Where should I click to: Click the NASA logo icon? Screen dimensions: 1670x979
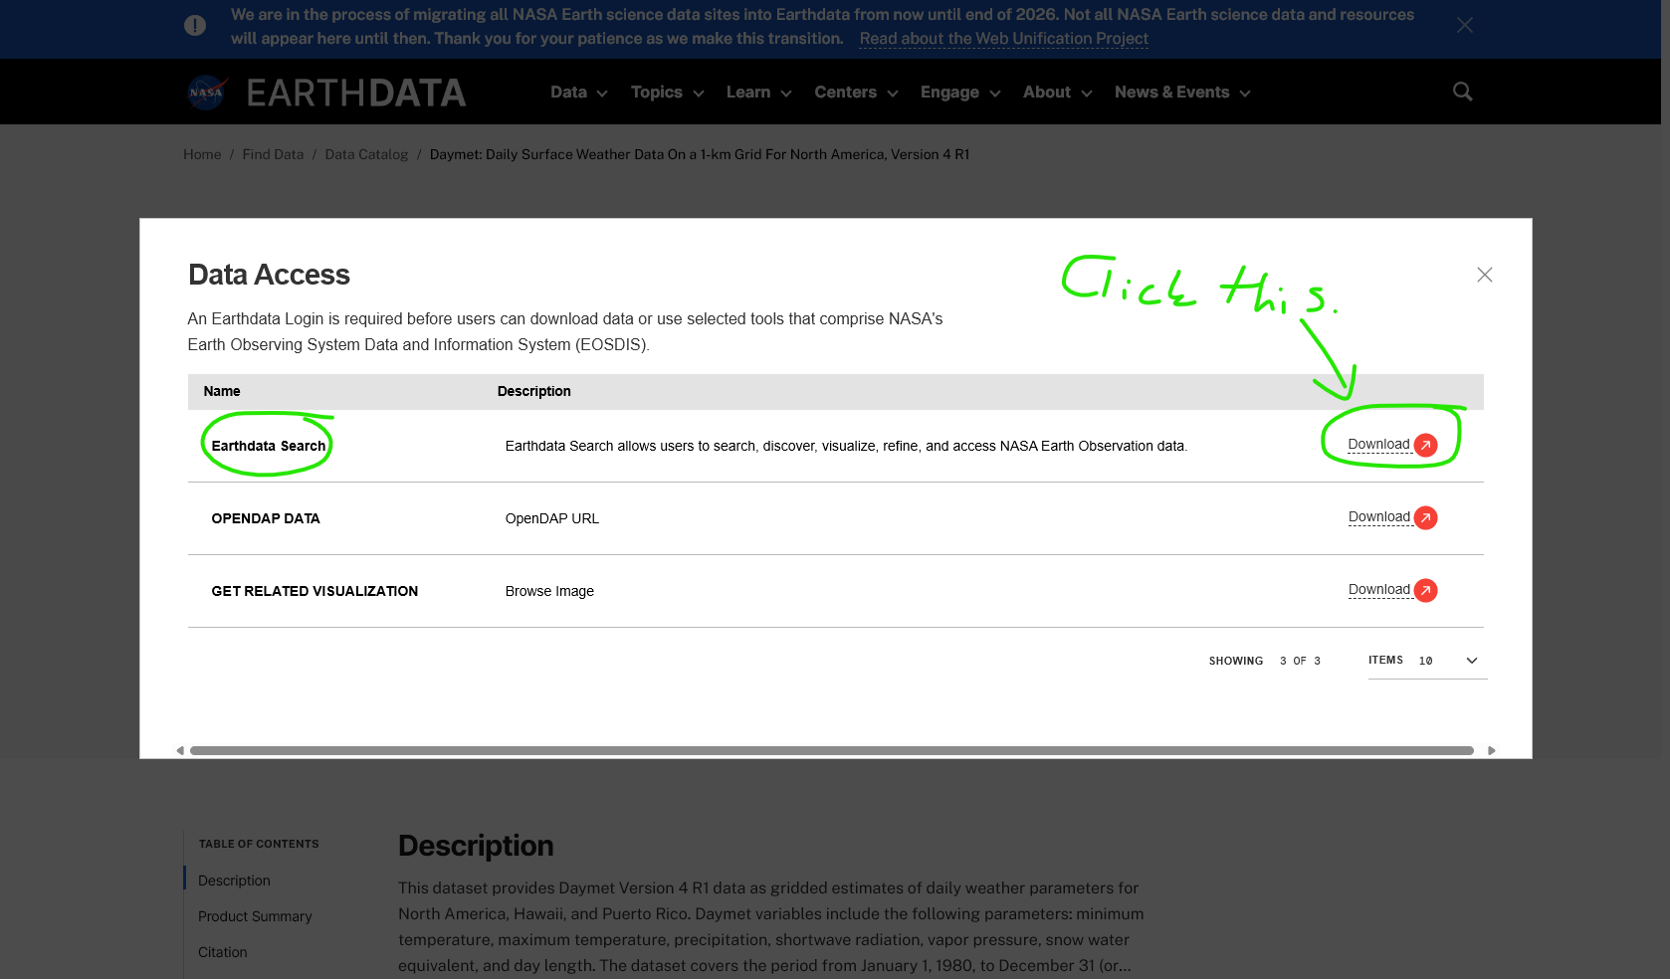click(208, 93)
